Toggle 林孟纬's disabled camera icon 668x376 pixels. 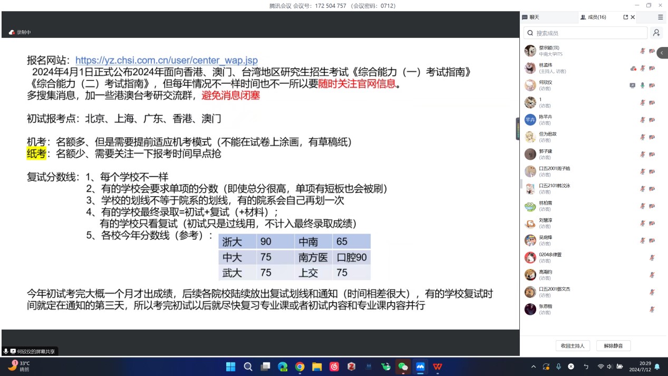[652, 69]
